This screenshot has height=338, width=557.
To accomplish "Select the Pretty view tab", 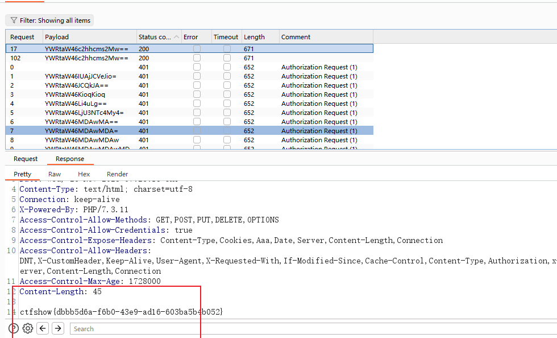I will pyautogui.click(x=22, y=174).
